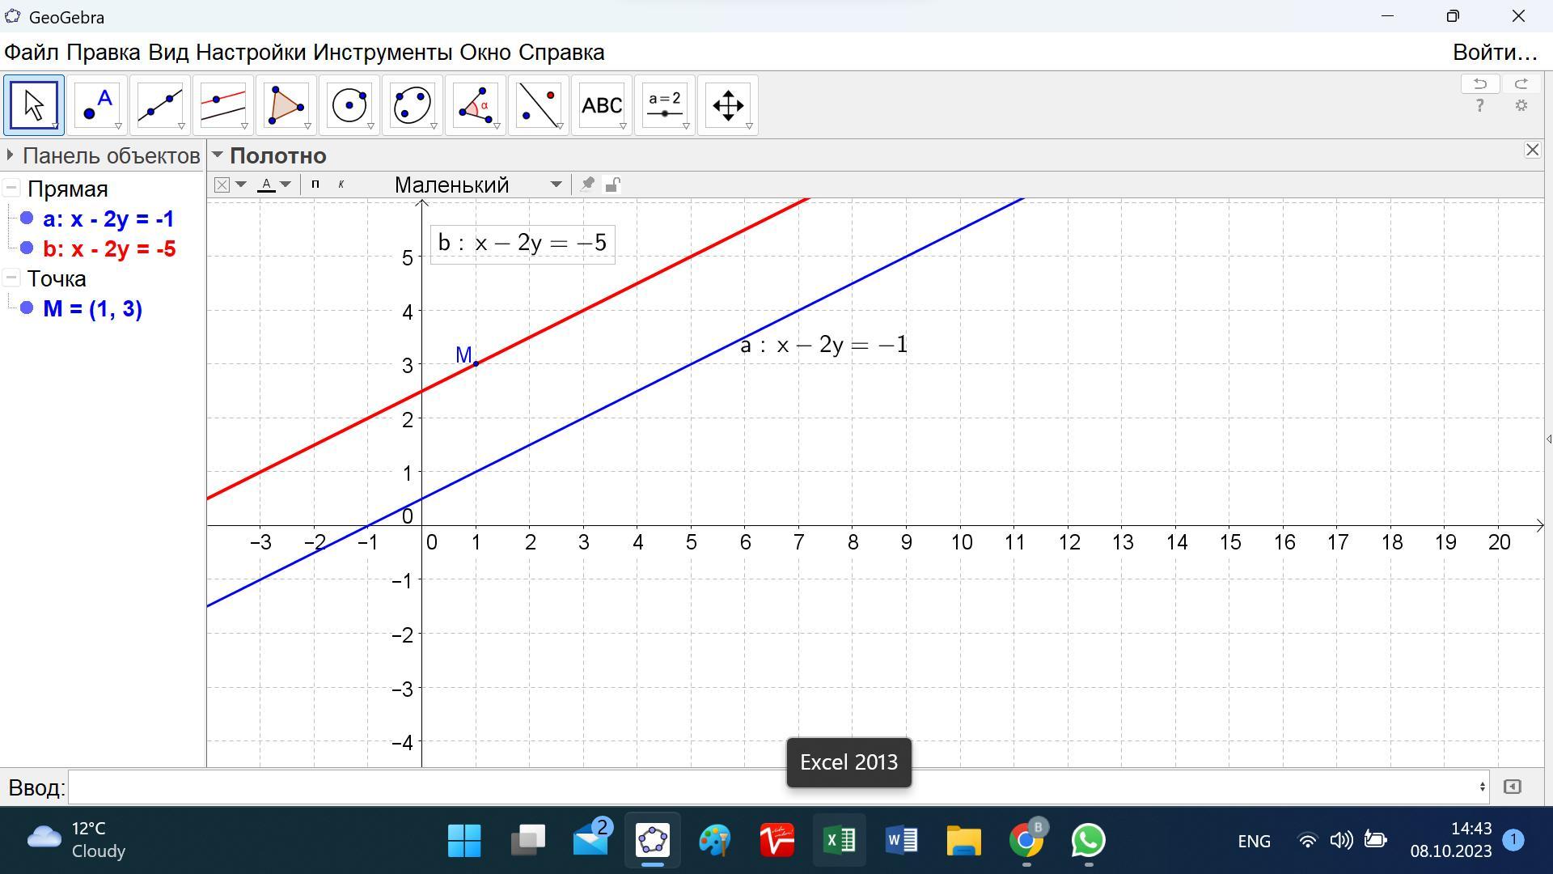Open the Настройки menu

click(x=250, y=53)
